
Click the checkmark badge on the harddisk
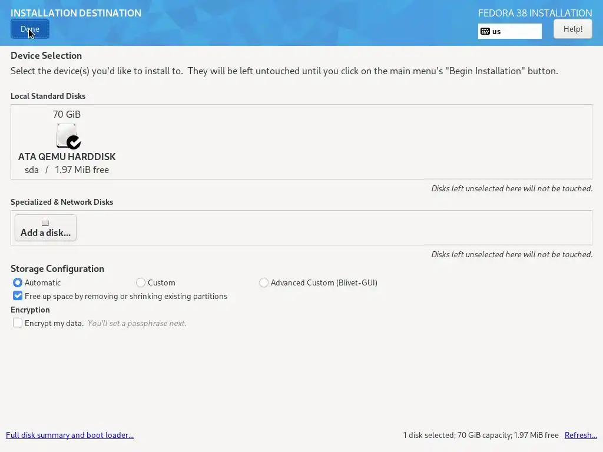pos(74,142)
